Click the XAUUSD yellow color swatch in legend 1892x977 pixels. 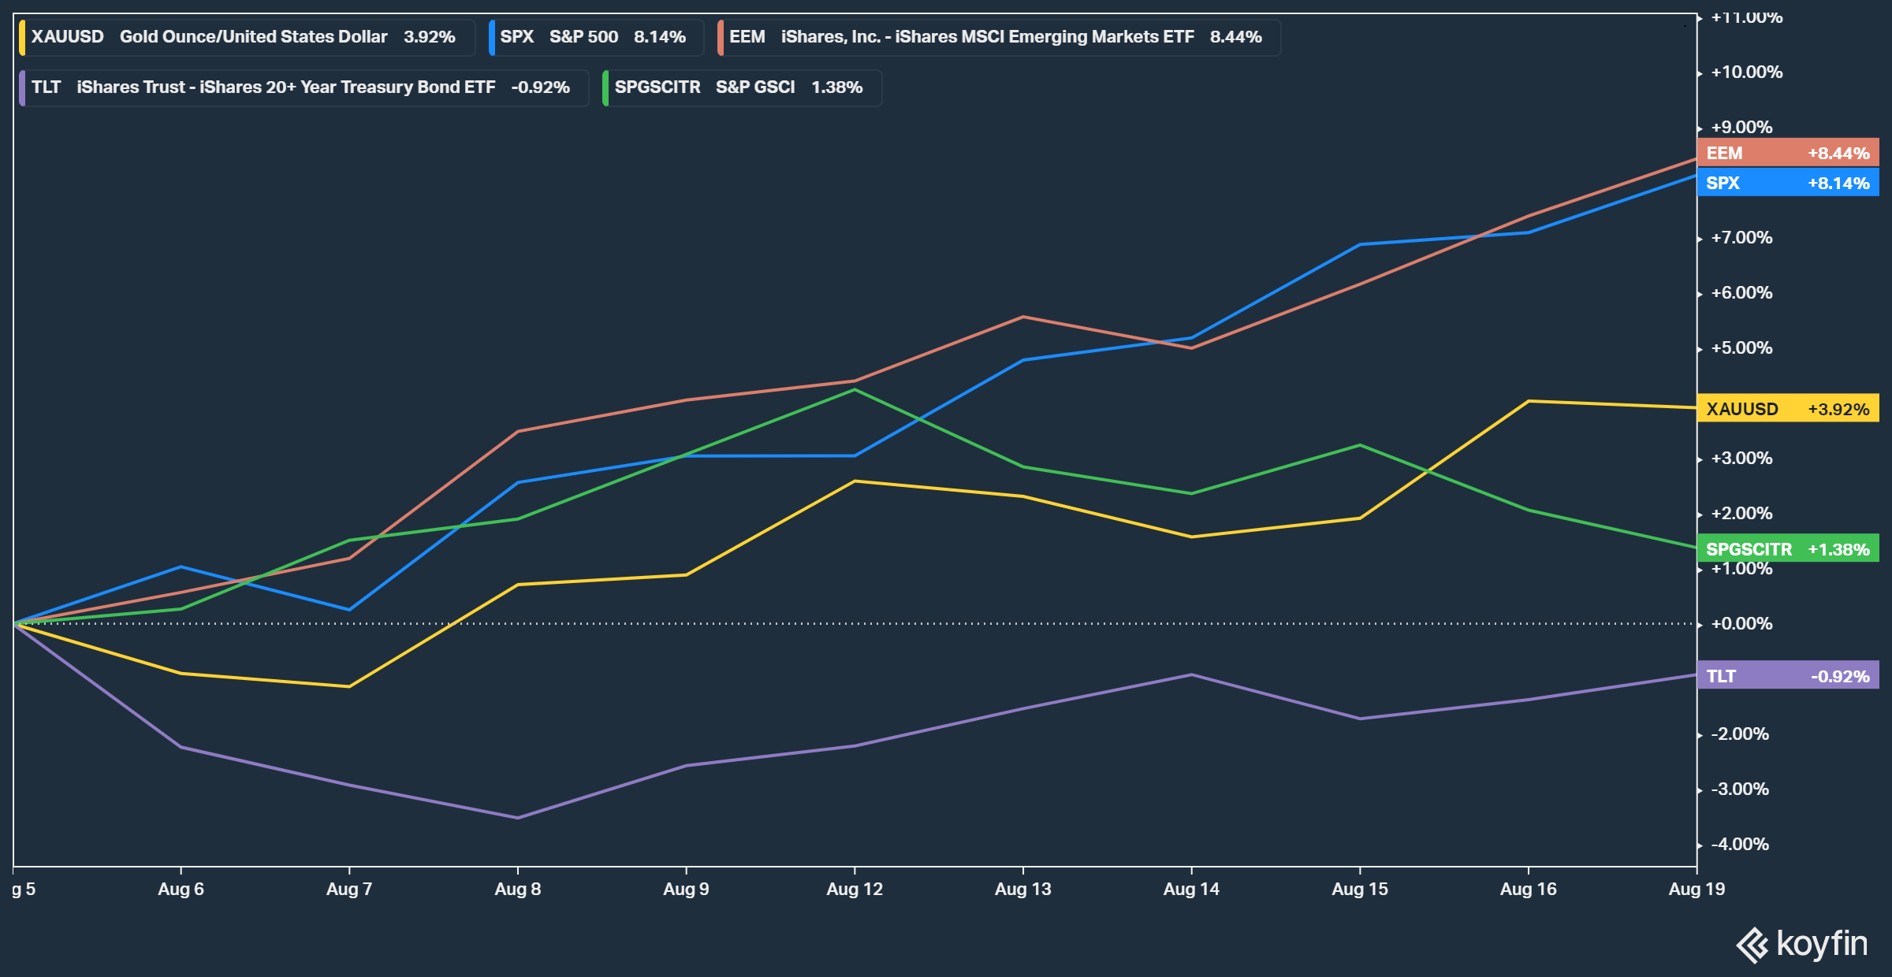tap(22, 38)
